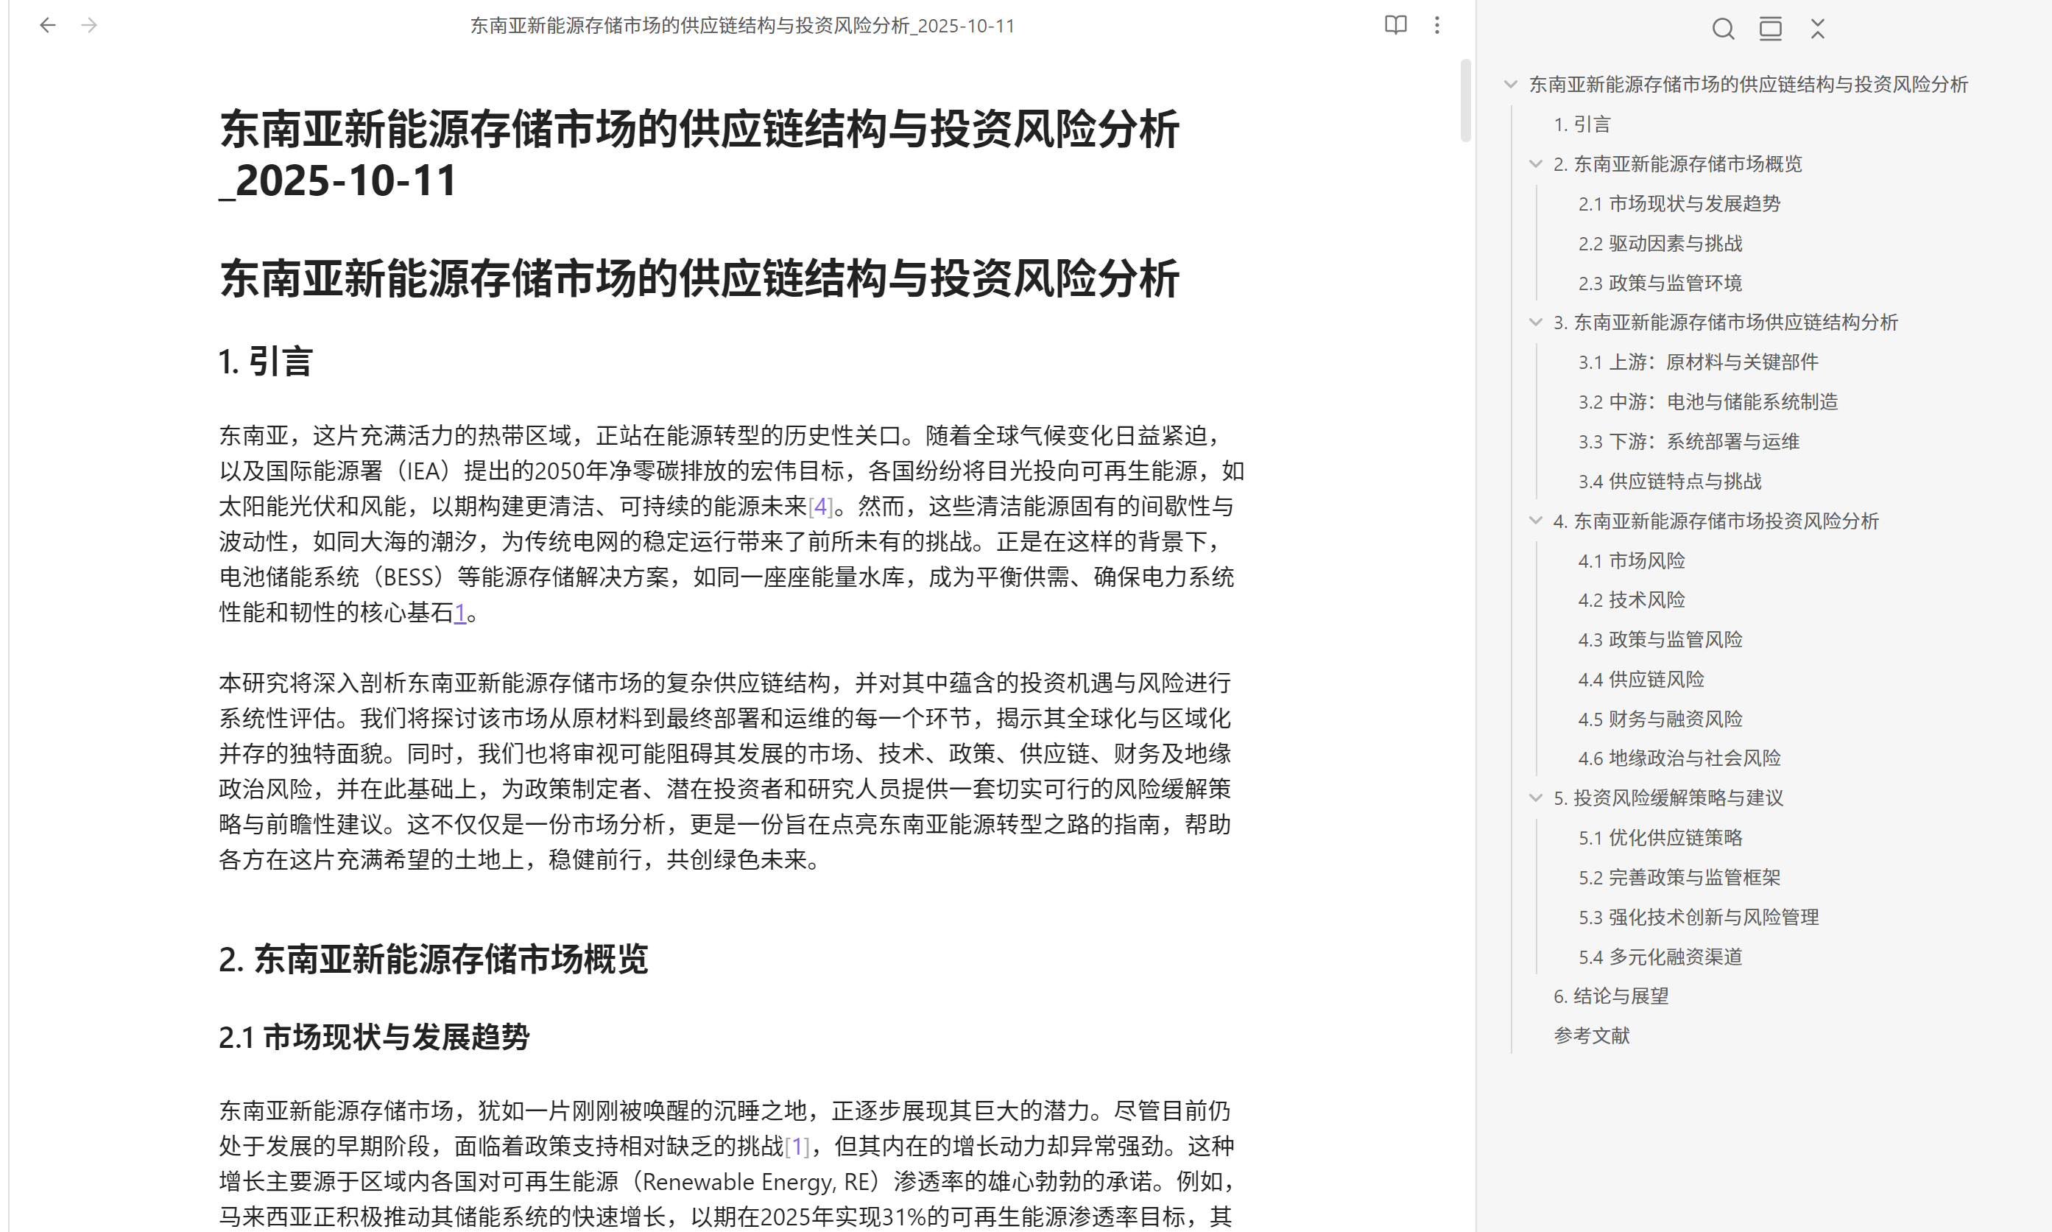Go to 4.2 技术风险 outline entry
Image resolution: width=2052 pixels, height=1232 pixels.
pyautogui.click(x=1631, y=599)
